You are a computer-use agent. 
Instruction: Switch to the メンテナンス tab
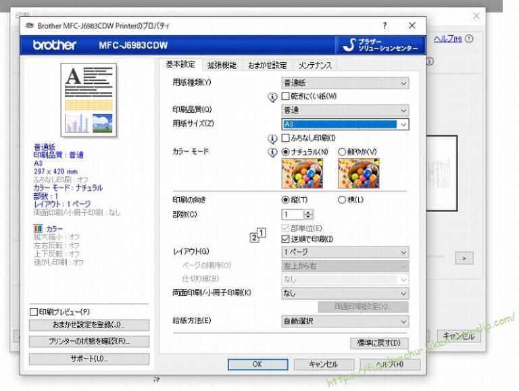pyautogui.click(x=315, y=66)
